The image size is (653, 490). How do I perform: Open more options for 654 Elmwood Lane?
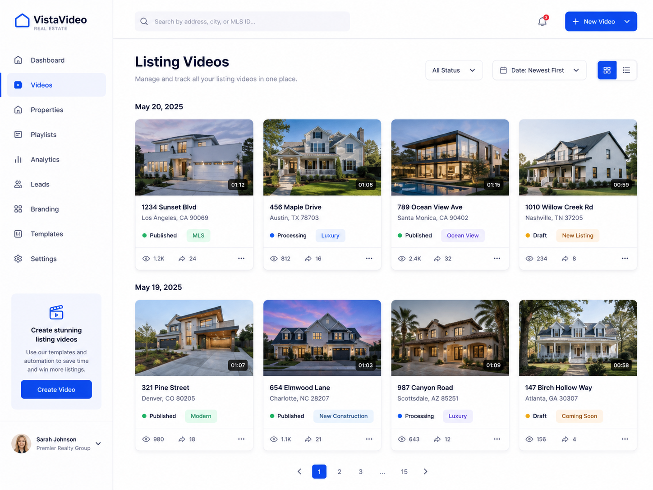[x=369, y=439]
